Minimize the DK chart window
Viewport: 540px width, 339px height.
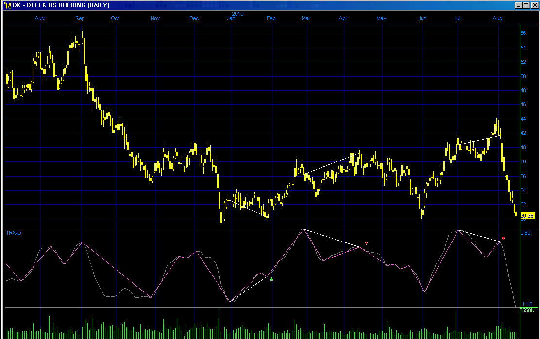[518, 5]
